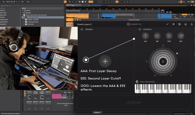Click the Record button in Ableton transport
195x115 pixels.
tap(85, 2)
